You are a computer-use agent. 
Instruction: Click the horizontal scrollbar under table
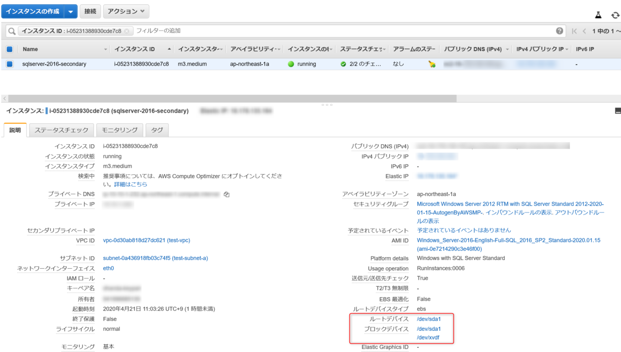tap(232, 98)
